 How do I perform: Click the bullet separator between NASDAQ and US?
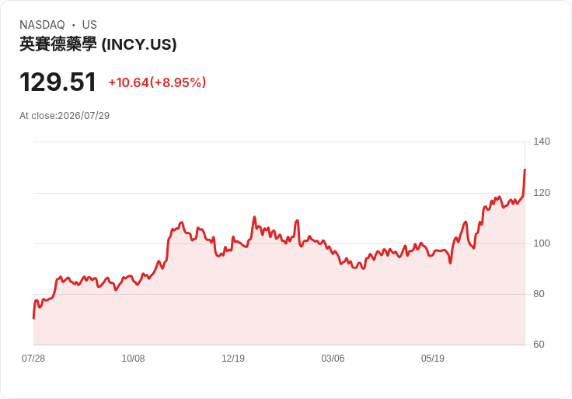tap(74, 25)
